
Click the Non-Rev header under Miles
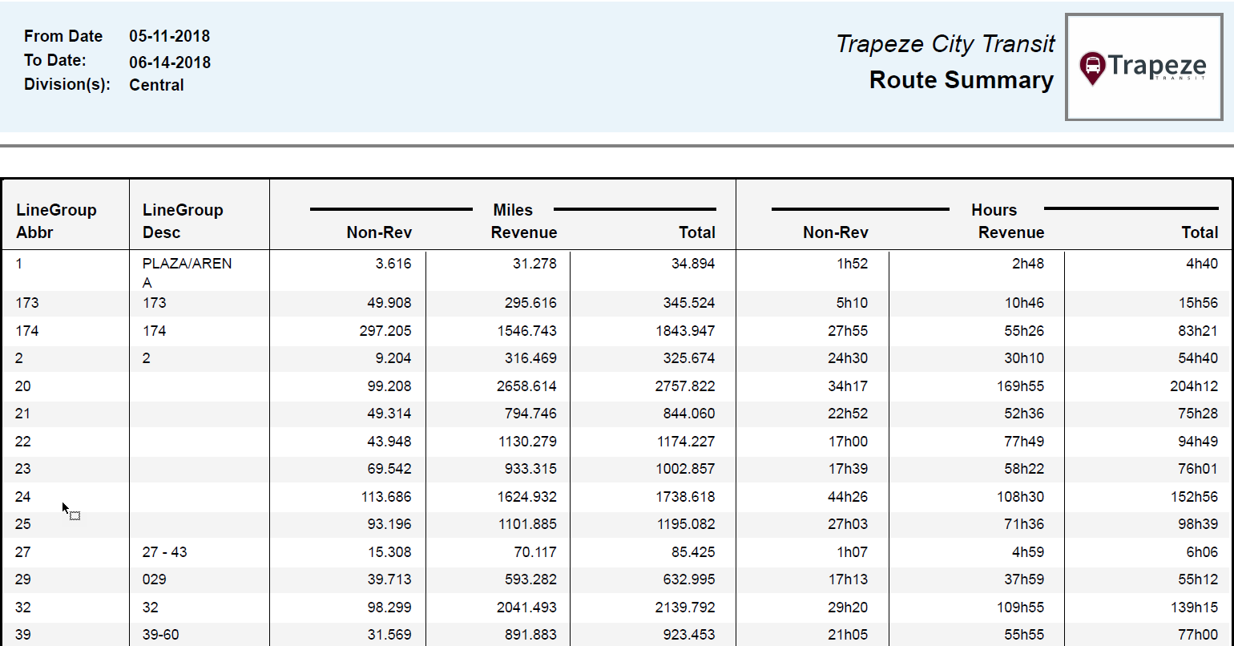378,232
